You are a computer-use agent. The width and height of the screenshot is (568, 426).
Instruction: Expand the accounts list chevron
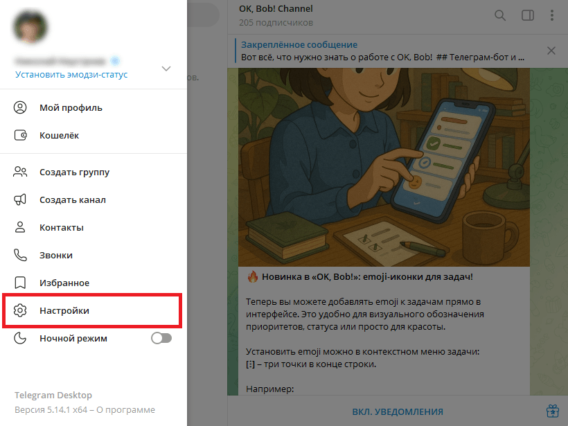pos(166,69)
